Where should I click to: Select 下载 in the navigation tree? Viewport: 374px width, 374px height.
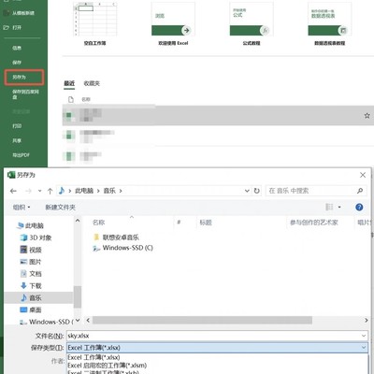[31, 286]
